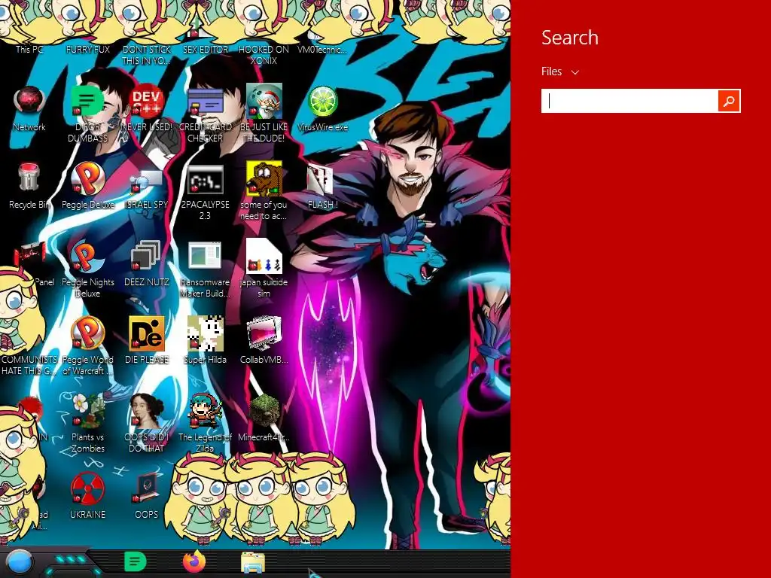Open the 'japan suicide sim' icon
This screenshot has width=771, height=578.
coord(264,256)
